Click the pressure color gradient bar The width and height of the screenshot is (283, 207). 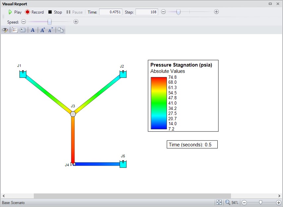[159, 103]
